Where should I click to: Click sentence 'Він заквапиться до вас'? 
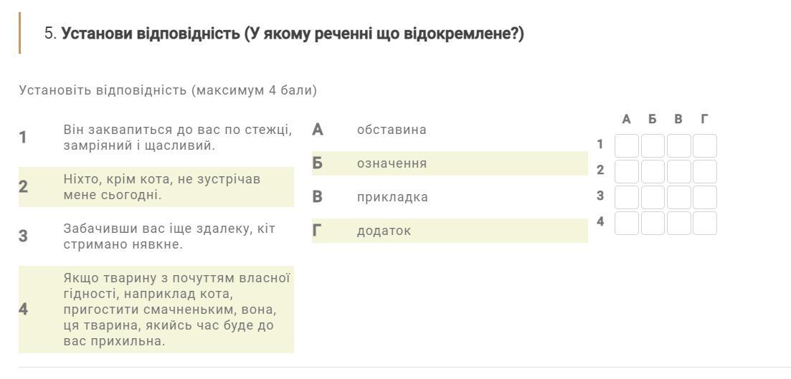tap(156, 138)
